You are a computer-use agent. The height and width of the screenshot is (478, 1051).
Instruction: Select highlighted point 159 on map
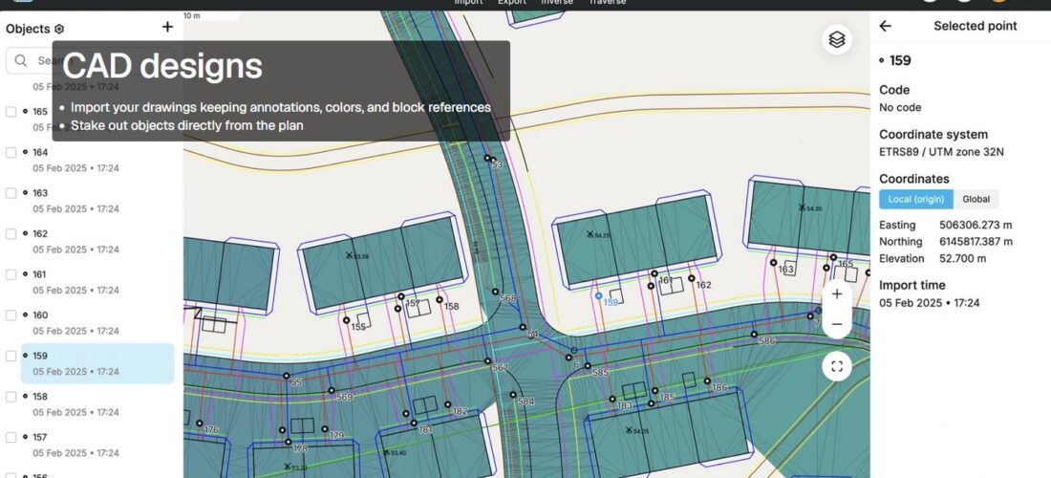click(599, 296)
